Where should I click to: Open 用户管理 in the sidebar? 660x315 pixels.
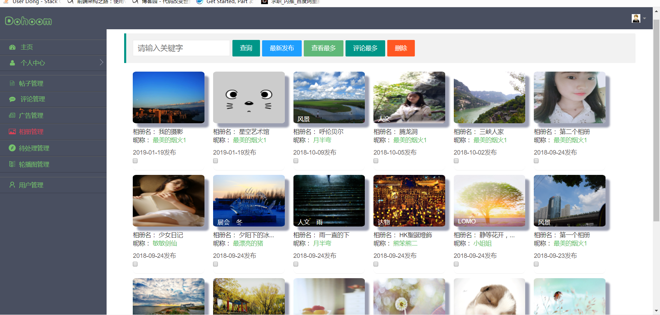53,185
